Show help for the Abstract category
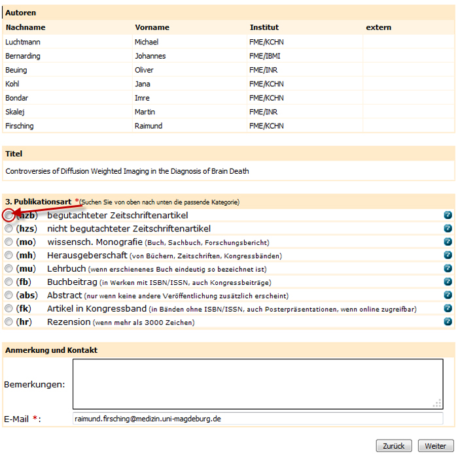 tap(448, 295)
